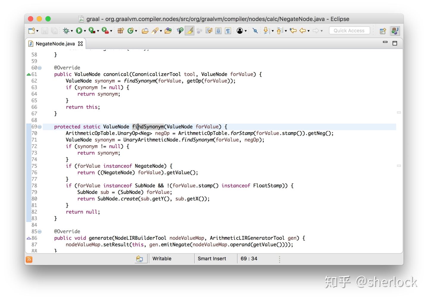Launch Debug with the bug icon
Viewport: 428px width, 300px height.
(x=66, y=31)
